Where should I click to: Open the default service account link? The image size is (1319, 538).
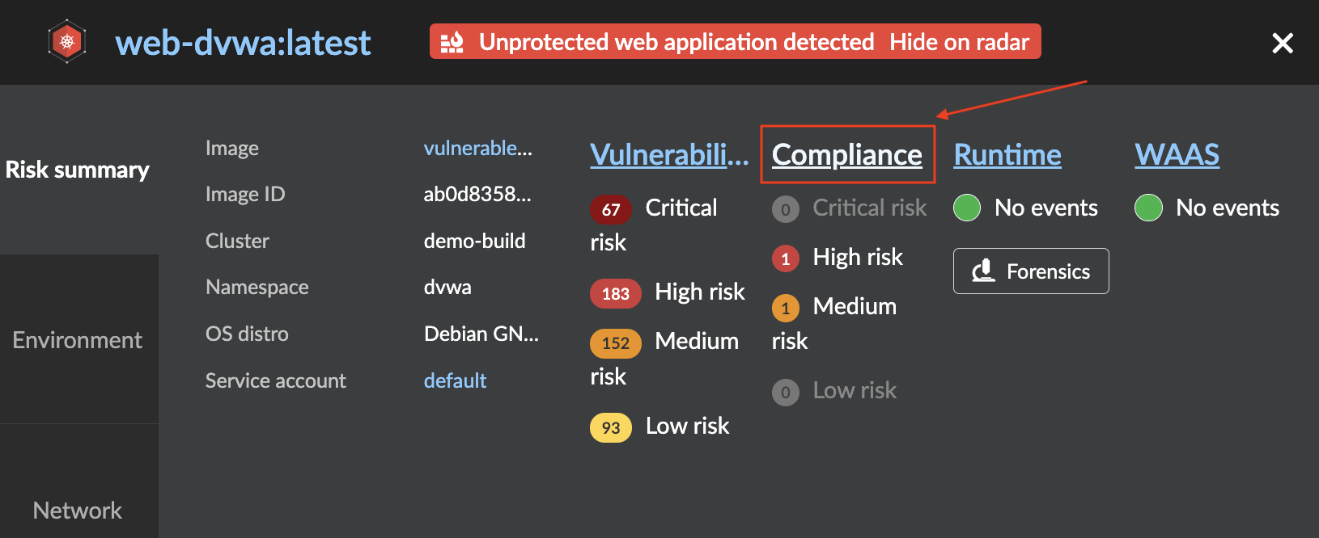[455, 380]
